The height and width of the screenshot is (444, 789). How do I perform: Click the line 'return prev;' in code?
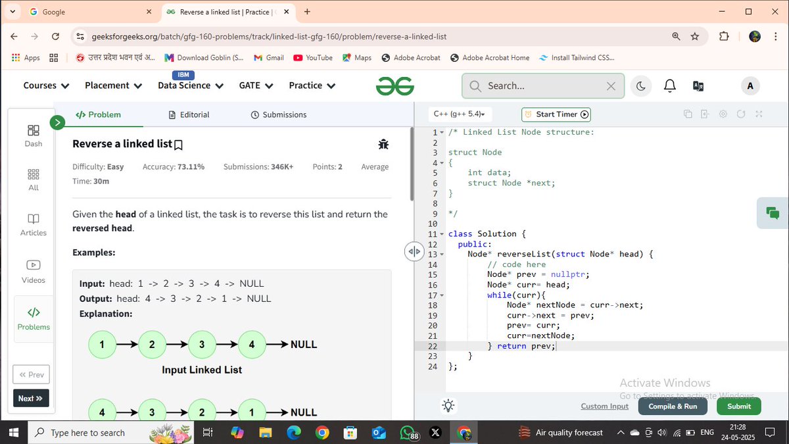[x=527, y=346]
